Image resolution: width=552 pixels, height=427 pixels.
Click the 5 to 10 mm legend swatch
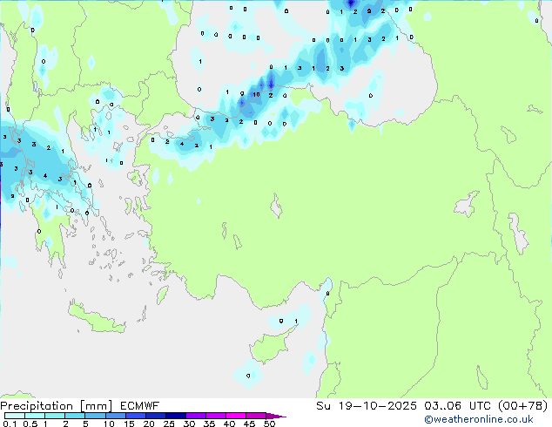(x=95, y=416)
